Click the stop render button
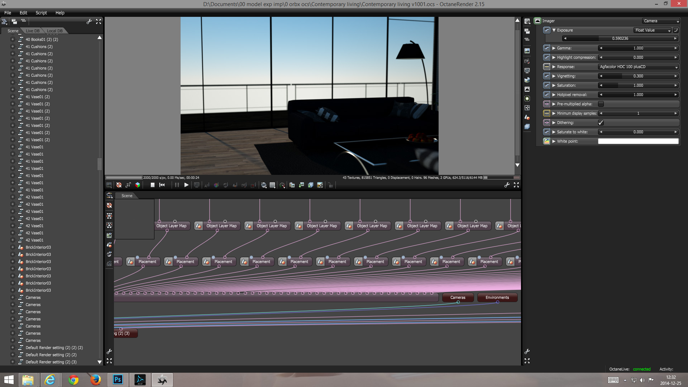The image size is (688, 387). [x=152, y=185]
